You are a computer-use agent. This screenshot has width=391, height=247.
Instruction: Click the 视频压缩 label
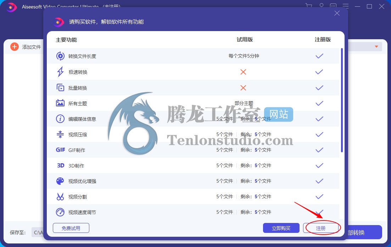pos(78,135)
